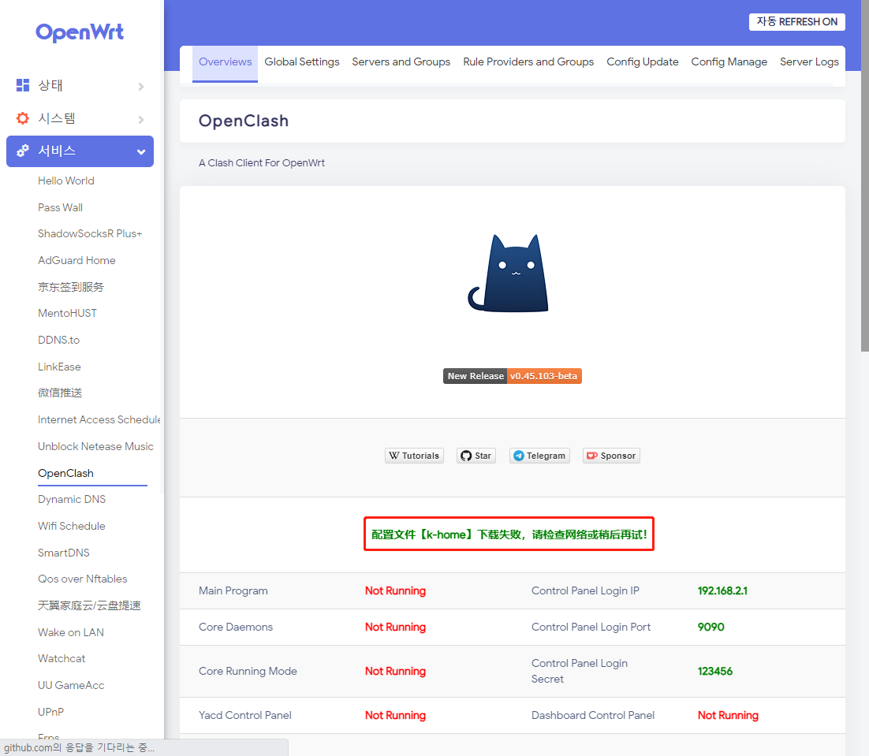Open the Servers and Groups tab
Image resolution: width=869 pixels, height=756 pixels.
point(401,62)
